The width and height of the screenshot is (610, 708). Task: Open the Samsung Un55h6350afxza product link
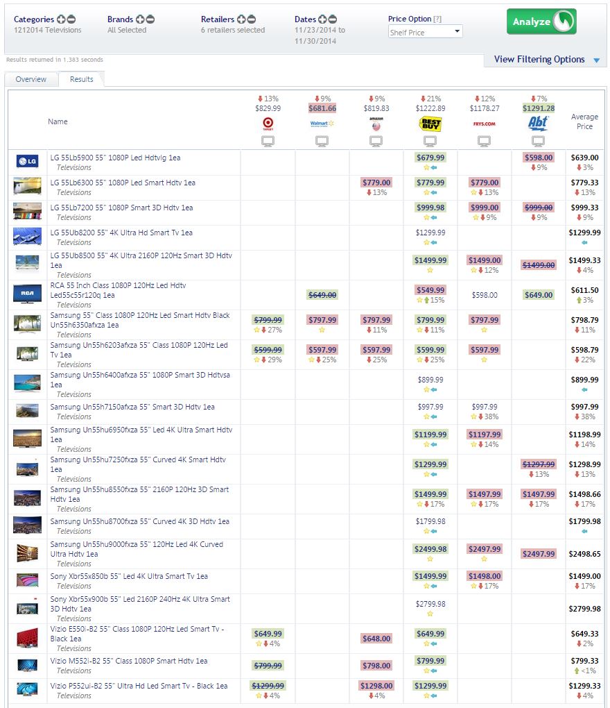point(140,320)
